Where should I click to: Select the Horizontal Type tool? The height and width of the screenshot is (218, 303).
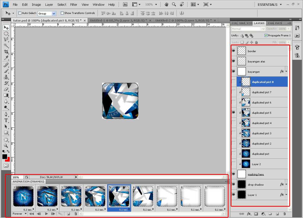click(x=6, y=120)
